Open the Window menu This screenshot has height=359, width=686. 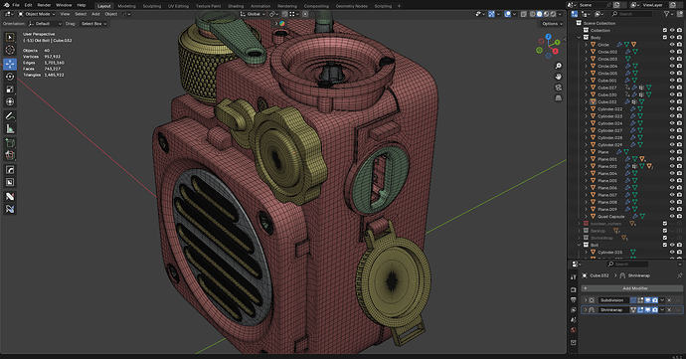64,5
